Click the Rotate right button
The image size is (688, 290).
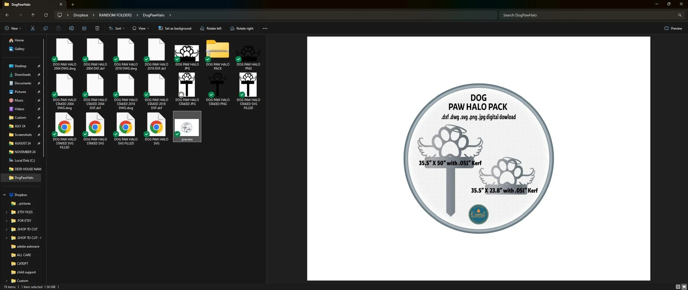(x=242, y=28)
